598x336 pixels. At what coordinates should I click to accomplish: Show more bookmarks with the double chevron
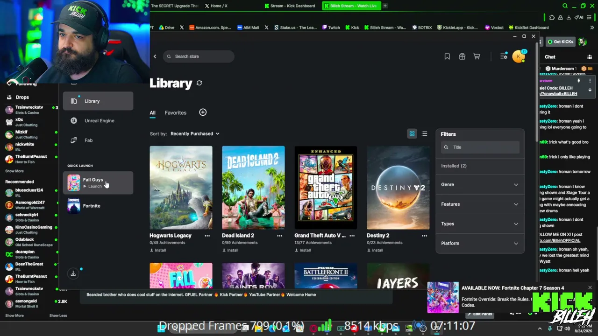593,28
